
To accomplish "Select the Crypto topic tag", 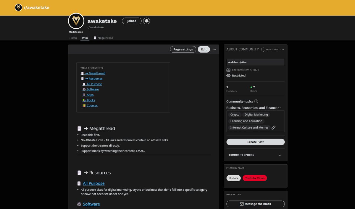I will tap(235, 115).
